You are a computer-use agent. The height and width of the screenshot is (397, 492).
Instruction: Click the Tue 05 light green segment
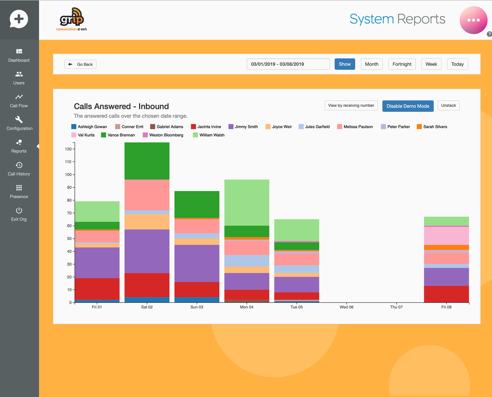tap(297, 230)
